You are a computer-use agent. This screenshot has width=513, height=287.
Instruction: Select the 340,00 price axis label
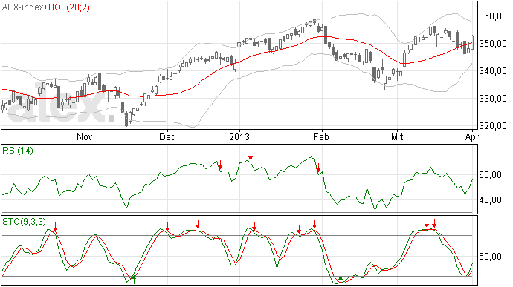pos(493,71)
